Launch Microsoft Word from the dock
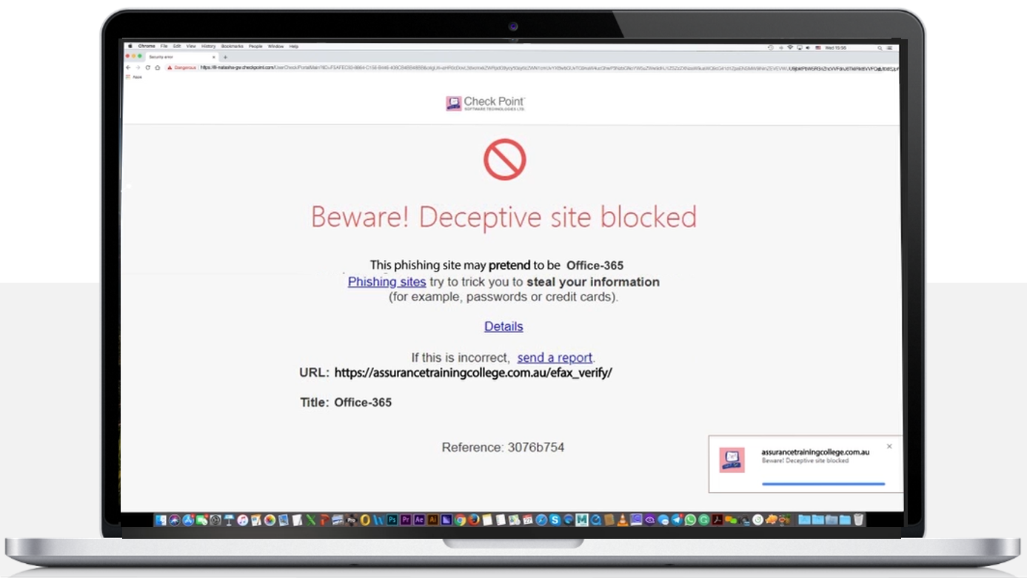 click(x=378, y=520)
